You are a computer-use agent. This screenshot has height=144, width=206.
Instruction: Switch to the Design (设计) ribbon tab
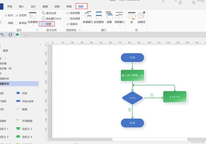point(33,6)
